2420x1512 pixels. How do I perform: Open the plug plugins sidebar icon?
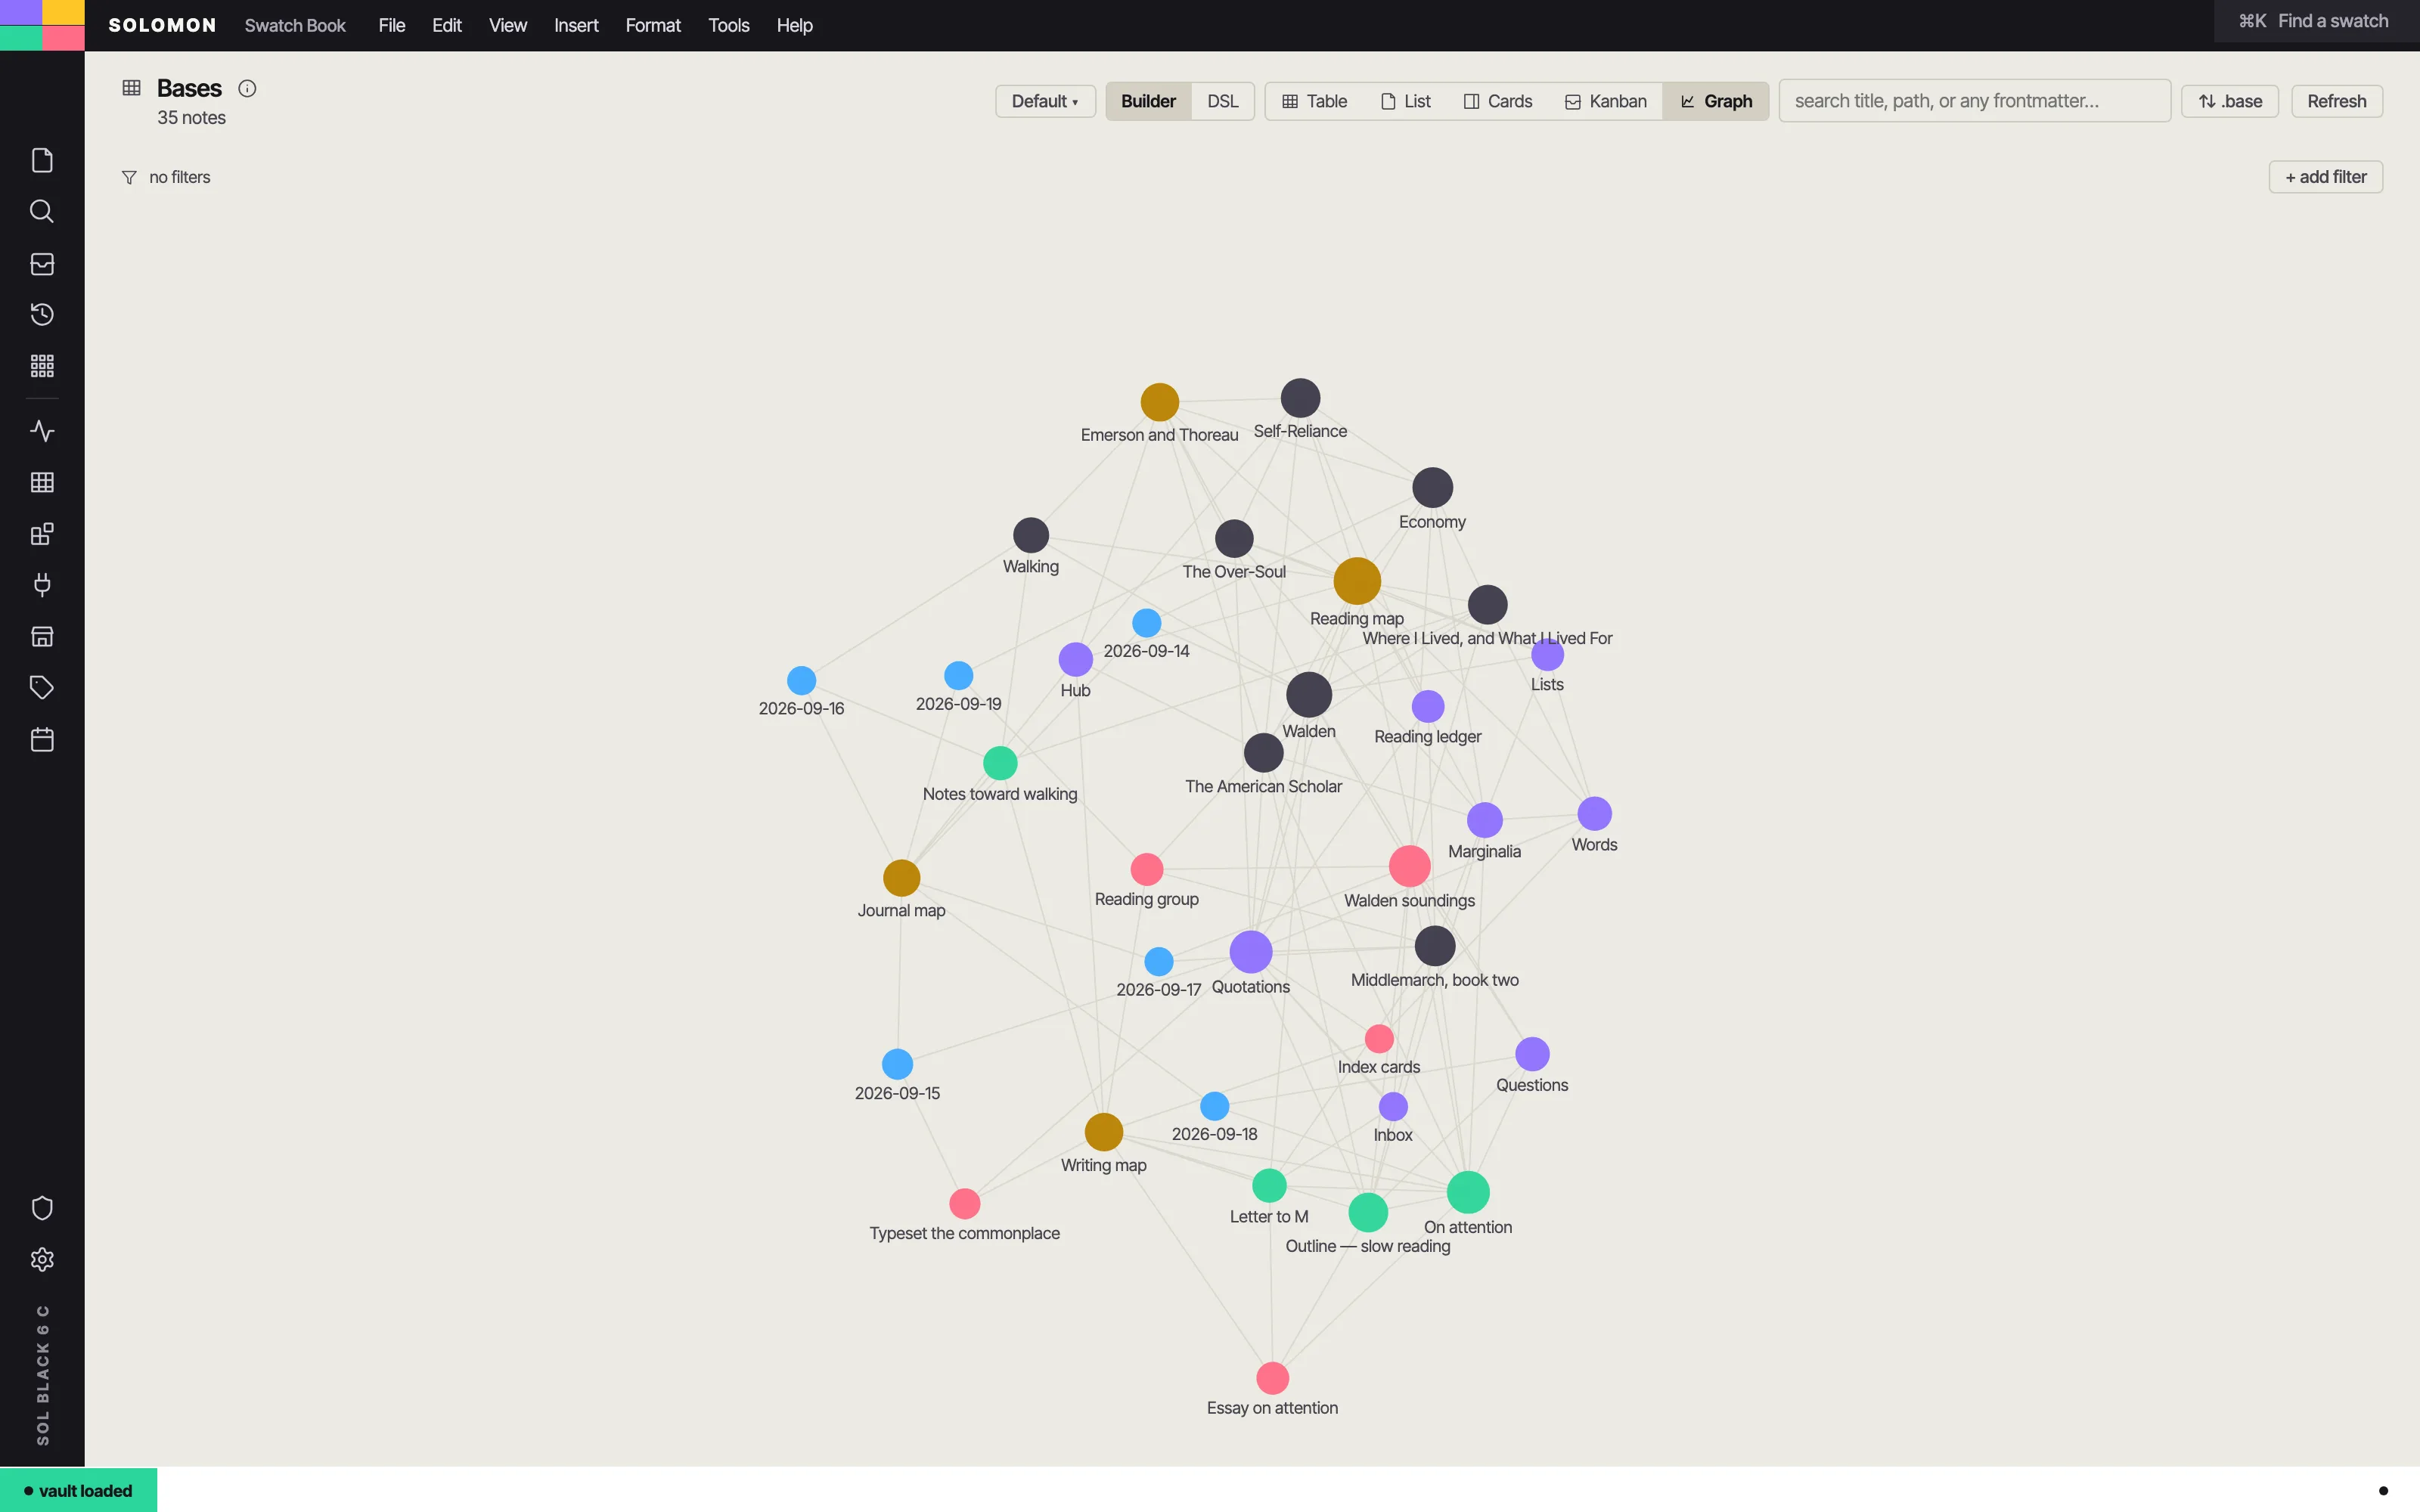[42, 585]
